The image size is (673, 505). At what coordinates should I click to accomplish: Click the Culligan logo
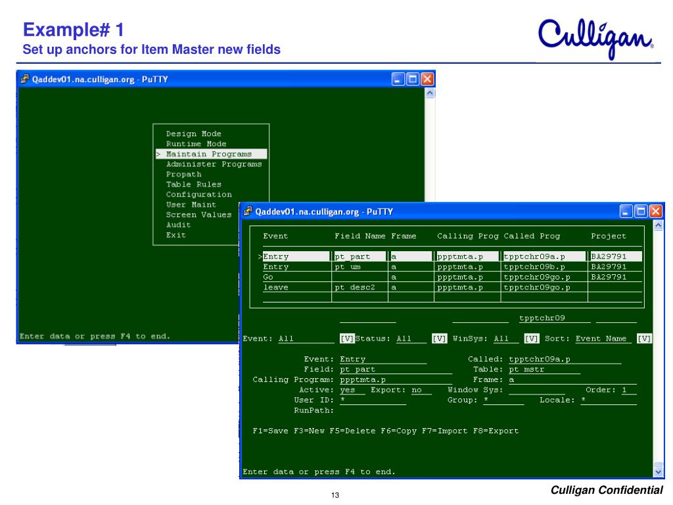pyautogui.click(x=595, y=39)
